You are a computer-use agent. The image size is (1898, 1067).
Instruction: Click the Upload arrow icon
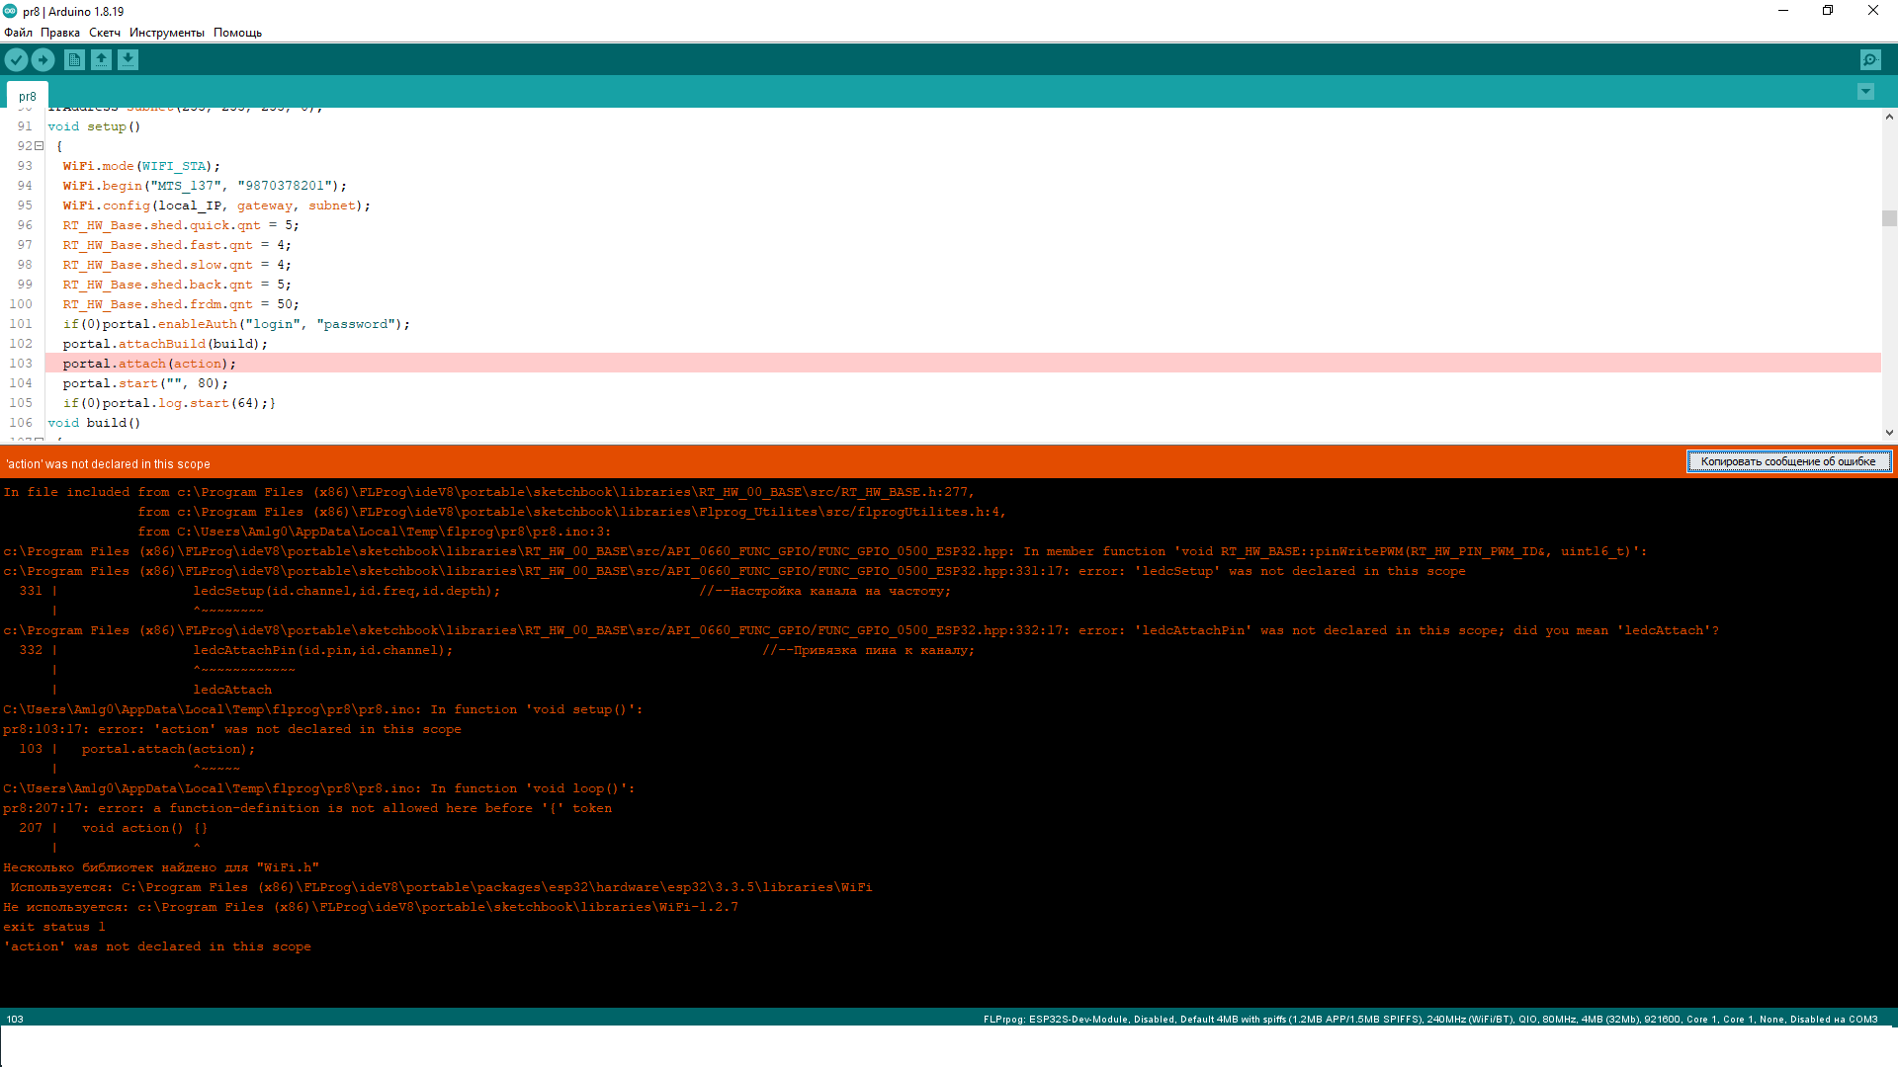(x=43, y=59)
